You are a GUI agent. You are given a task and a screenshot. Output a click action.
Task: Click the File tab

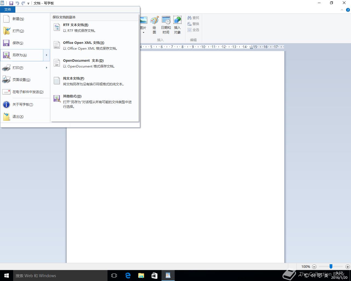point(8,10)
